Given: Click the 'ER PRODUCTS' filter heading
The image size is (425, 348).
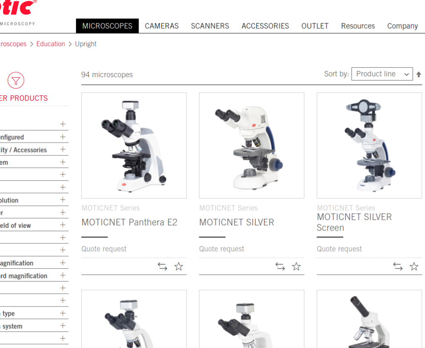Looking at the screenshot, I should (x=24, y=98).
